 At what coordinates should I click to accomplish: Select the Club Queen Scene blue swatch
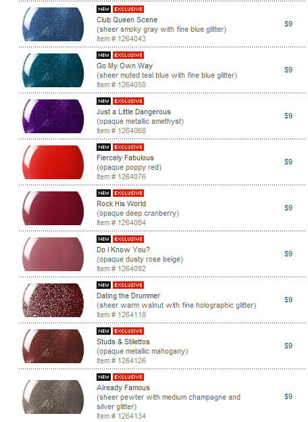point(53,24)
